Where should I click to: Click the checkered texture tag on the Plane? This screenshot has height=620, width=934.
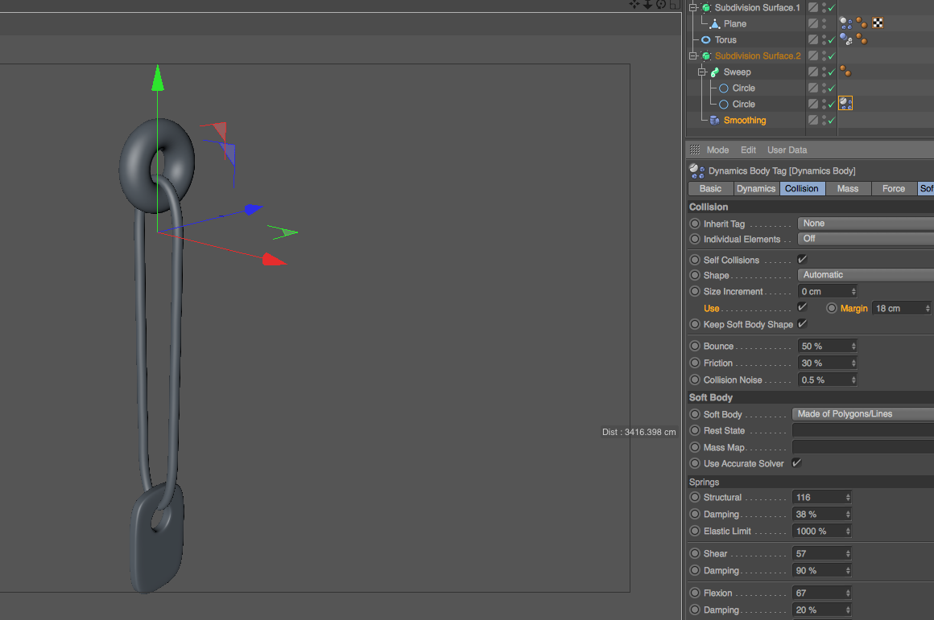(876, 23)
